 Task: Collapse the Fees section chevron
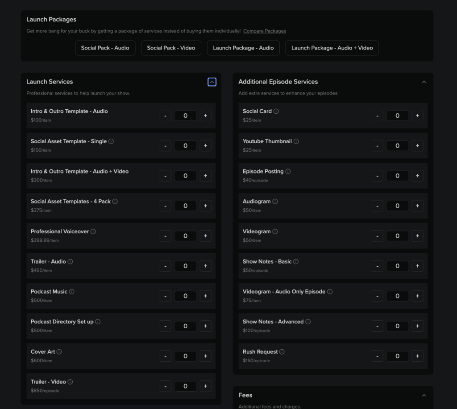424,395
